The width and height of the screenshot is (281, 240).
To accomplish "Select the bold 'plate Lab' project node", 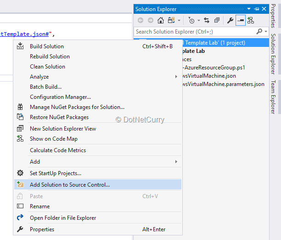I will pos(194,51).
